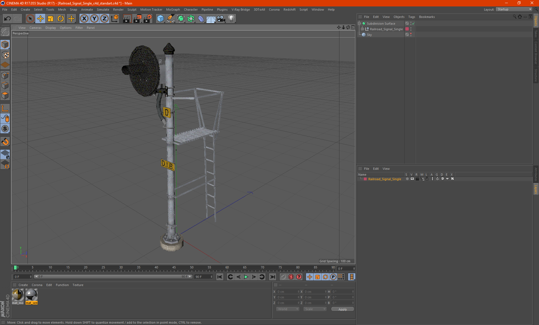Activate the Rotate tool
This screenshot has height=325, width=539.
61,18
